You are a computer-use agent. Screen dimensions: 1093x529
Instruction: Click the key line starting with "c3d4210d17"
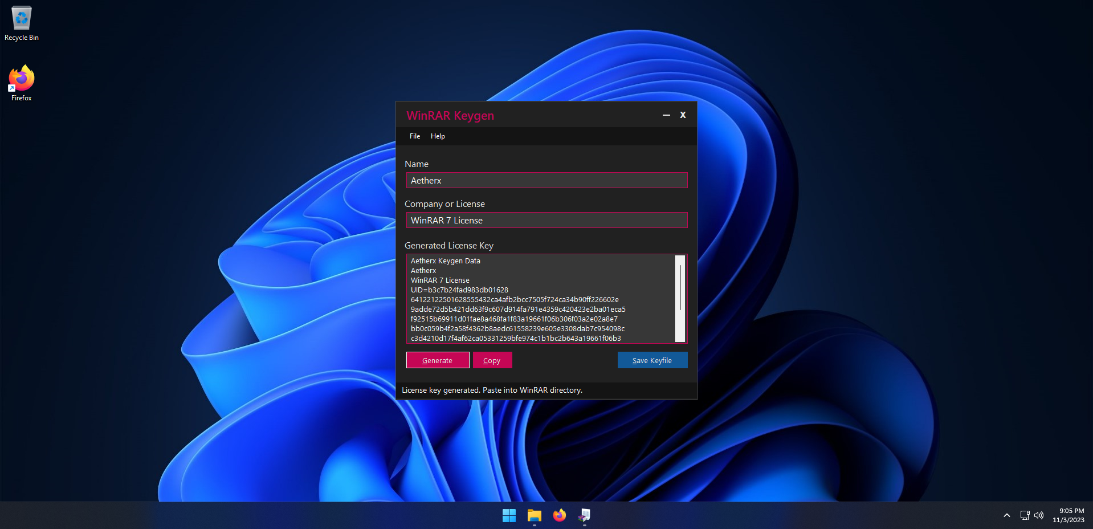coord(516,339)
